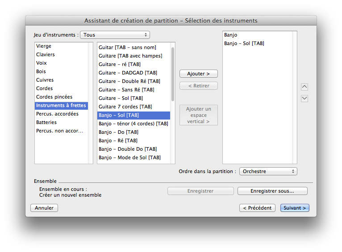Image resolution: width=342 pixels, height=252 pixels.
Task: Click the move instrument down arrow
Action: pyautogui.click(x=304, y=99)
